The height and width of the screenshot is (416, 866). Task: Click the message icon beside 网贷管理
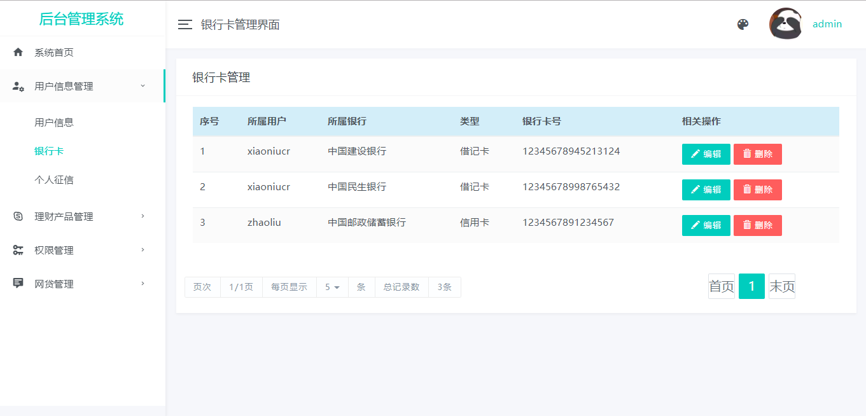[18, 284]
